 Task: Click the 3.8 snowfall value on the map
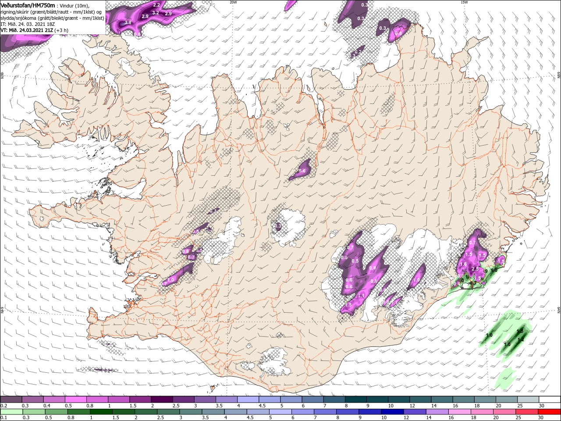click(x=128, y=22)
